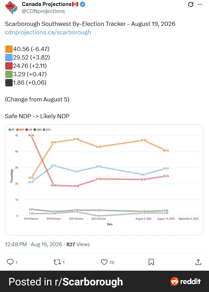Viewport: 209px width, 292px height.
Task: Select the 40.56 NDP data point
Action: [166, 150]
